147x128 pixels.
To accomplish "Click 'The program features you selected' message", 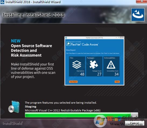I will [61, 103].
